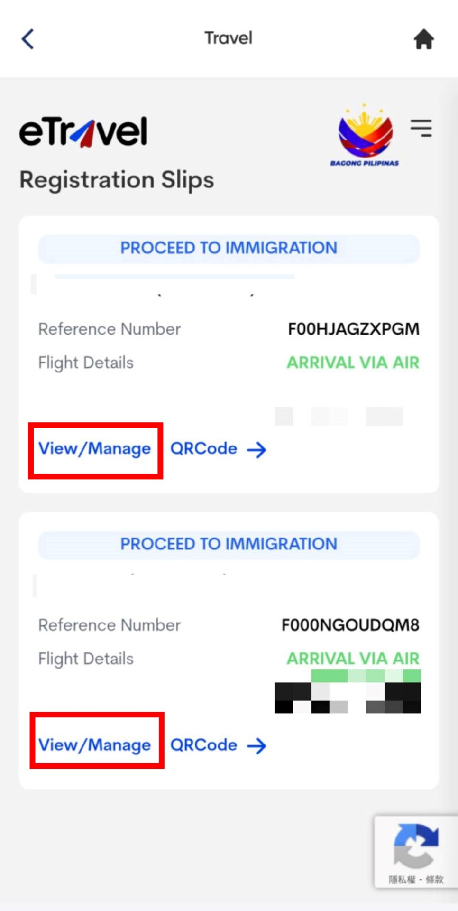Viewport: 458px width, 911px height.
Task: Click the eTravel logo
Action: [83, 131]
